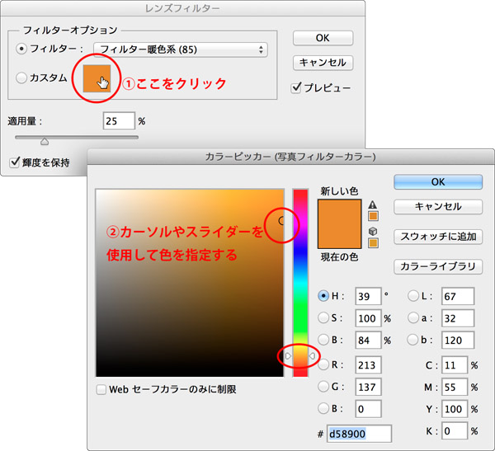Select the H hue radio button
Viewport: 495px width, 451px height.
click(323, 296)
